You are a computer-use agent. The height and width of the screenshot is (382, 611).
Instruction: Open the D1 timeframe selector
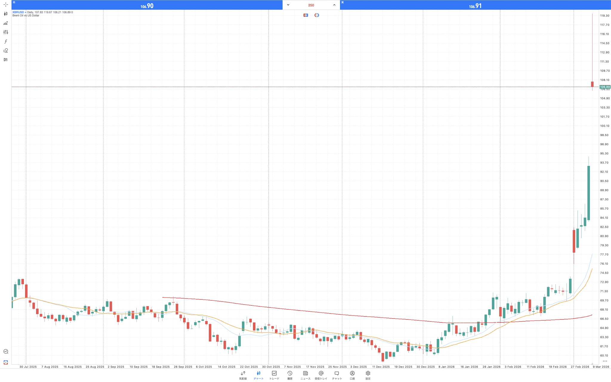(6, 60)
